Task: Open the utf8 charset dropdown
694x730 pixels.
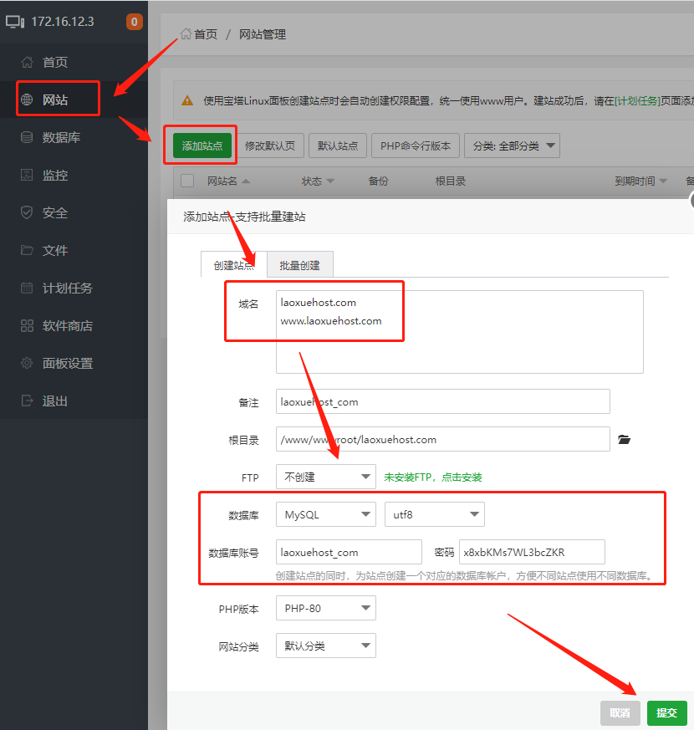Action: 434,513
